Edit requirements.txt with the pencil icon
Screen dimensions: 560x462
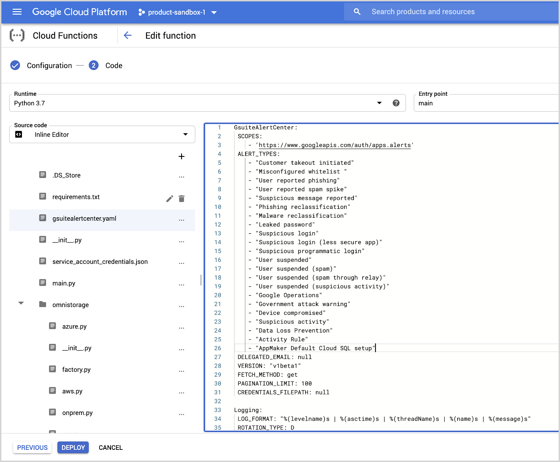pos(170,198)
